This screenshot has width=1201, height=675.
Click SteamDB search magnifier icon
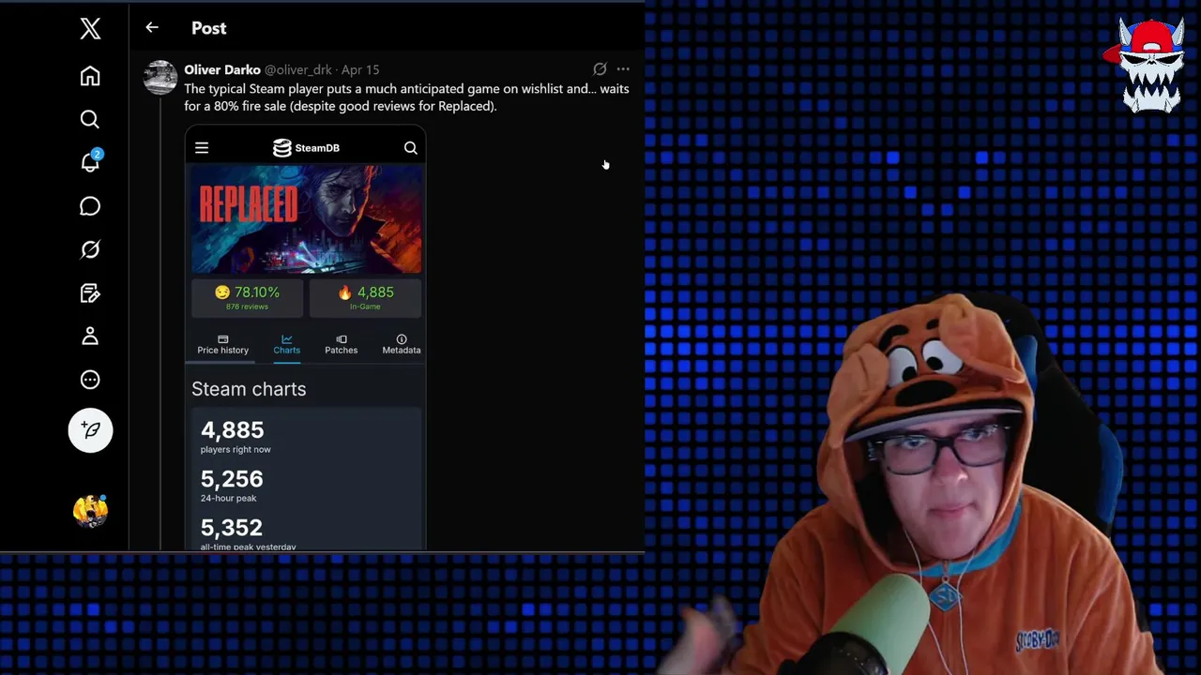click(410, 147)
